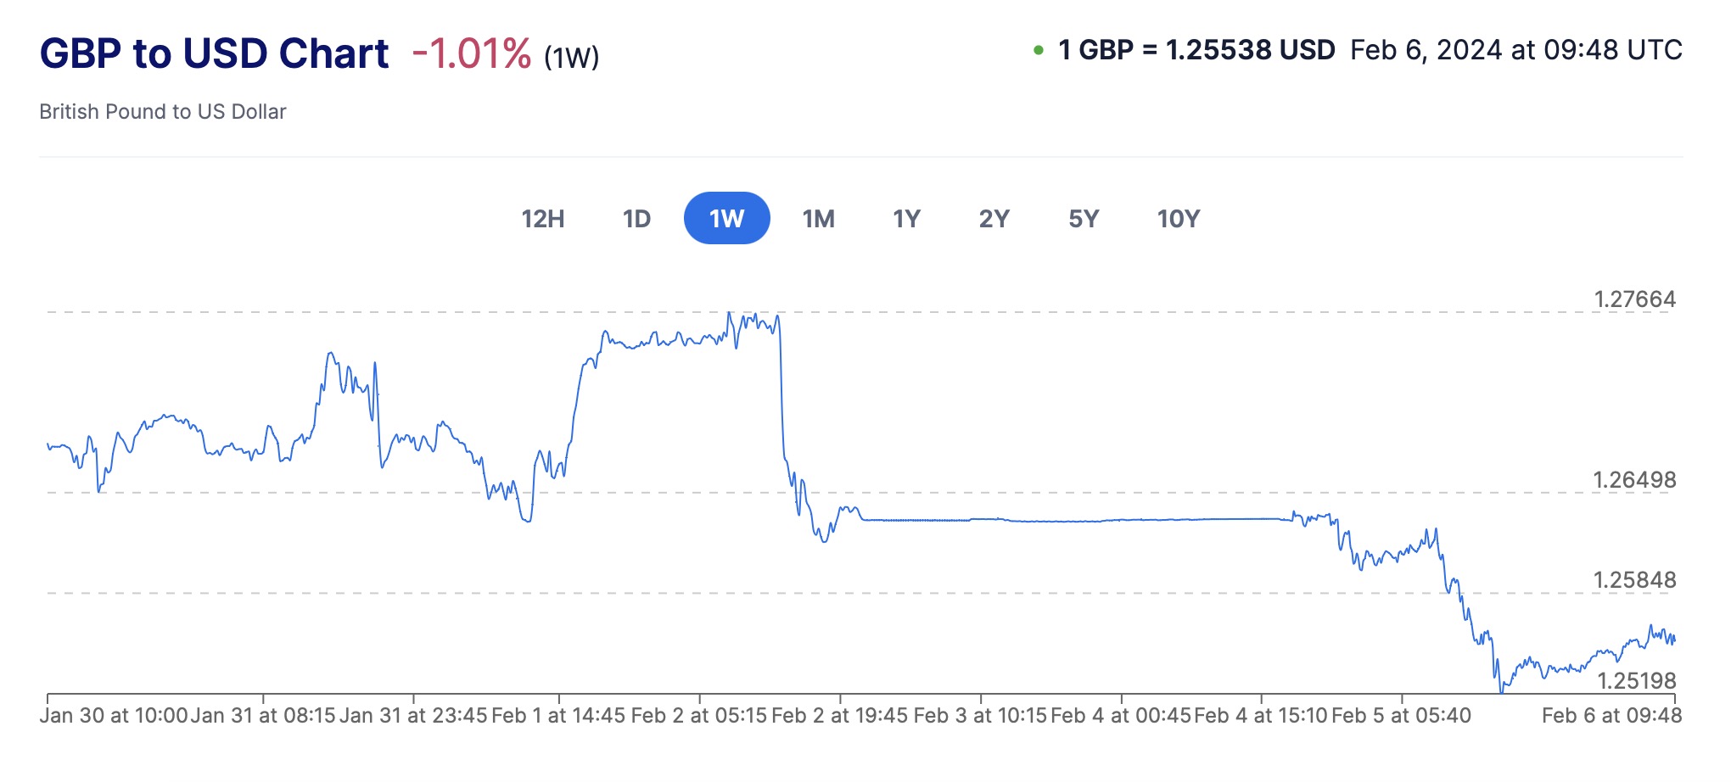Click the Jan 30 at 10:00 axis label
The image size is (1731, 782).
point(114,716)
